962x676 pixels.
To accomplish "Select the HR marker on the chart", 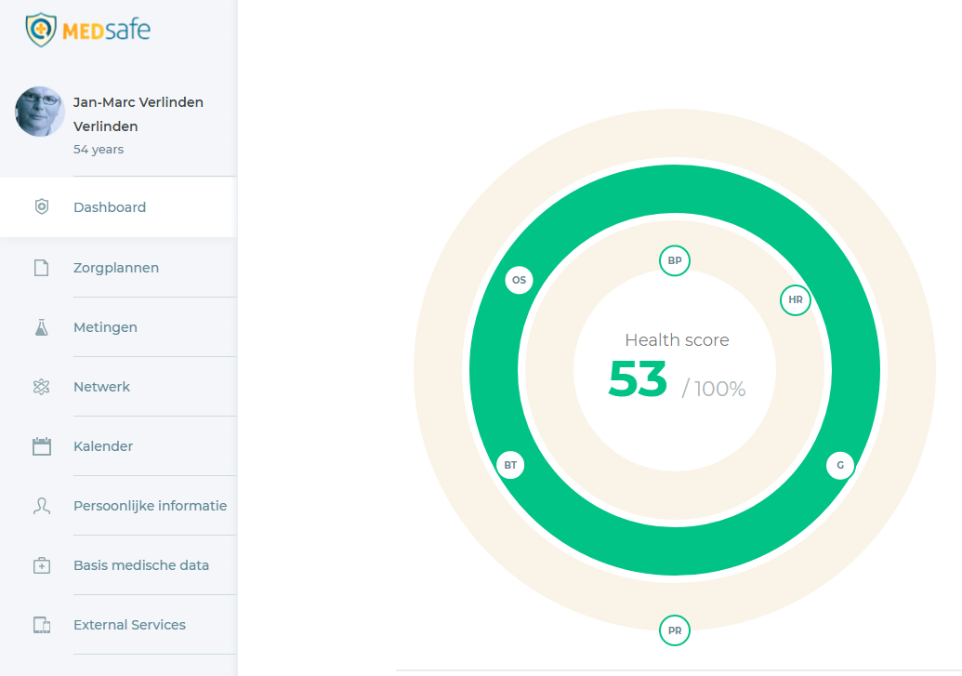I will click(796, 299).
